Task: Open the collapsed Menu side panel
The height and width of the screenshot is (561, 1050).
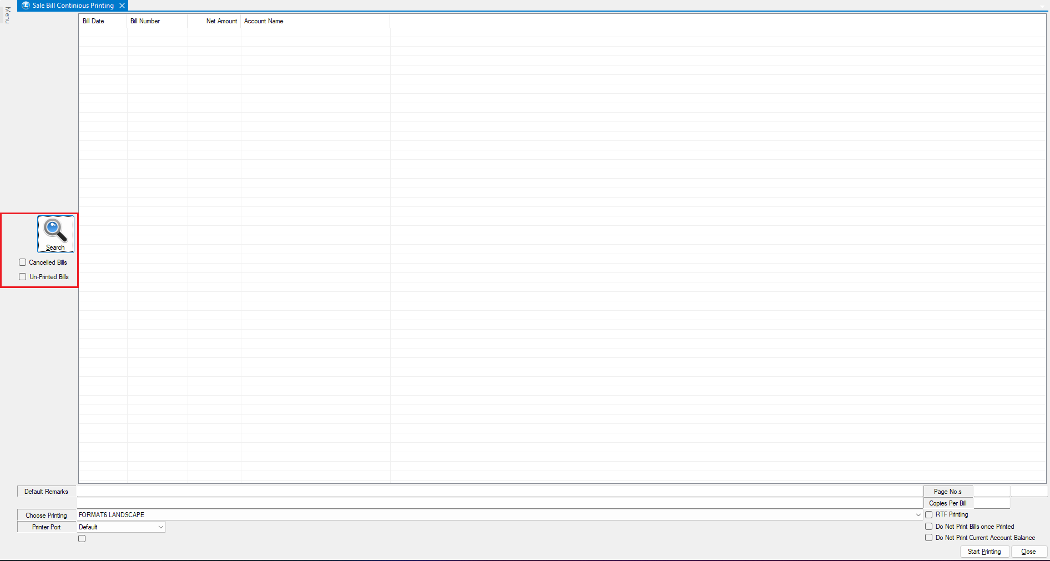Action: pyautogui.click(x=7, y=15)
